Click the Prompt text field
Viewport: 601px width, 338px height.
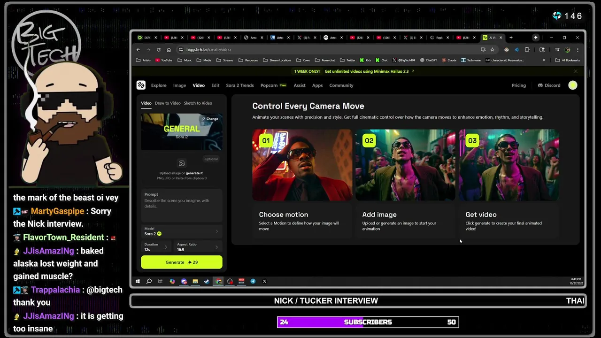(x=182, y=207)
